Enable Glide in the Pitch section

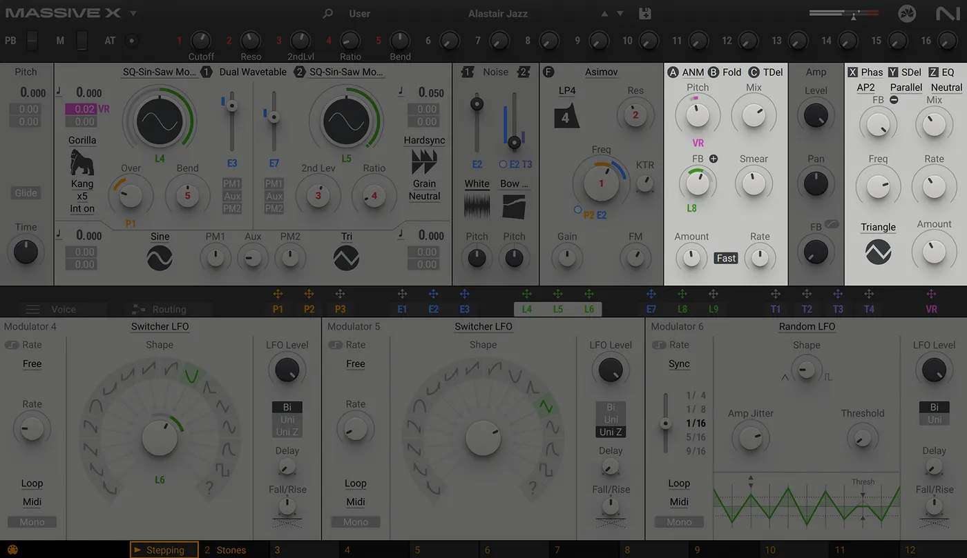(x=26, y=193)
